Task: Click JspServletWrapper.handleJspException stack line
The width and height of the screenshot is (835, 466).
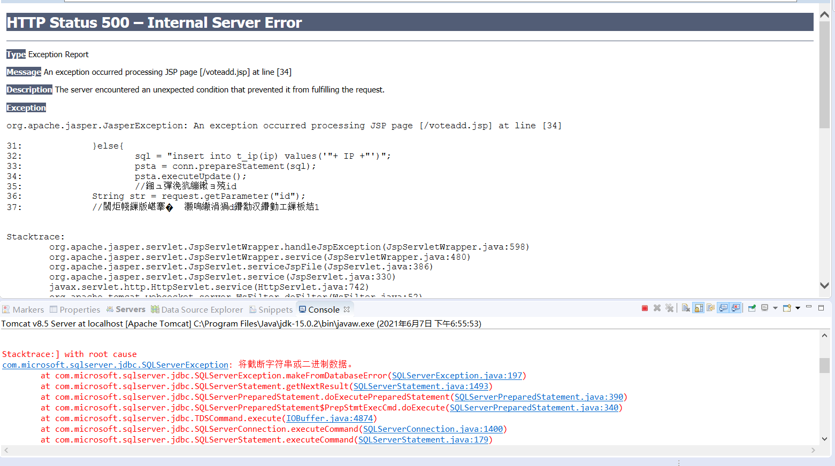Action: tap(289, 247)
